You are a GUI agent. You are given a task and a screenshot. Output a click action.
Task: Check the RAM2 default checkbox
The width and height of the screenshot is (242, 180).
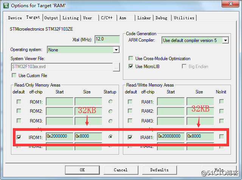tap(130, 111)
